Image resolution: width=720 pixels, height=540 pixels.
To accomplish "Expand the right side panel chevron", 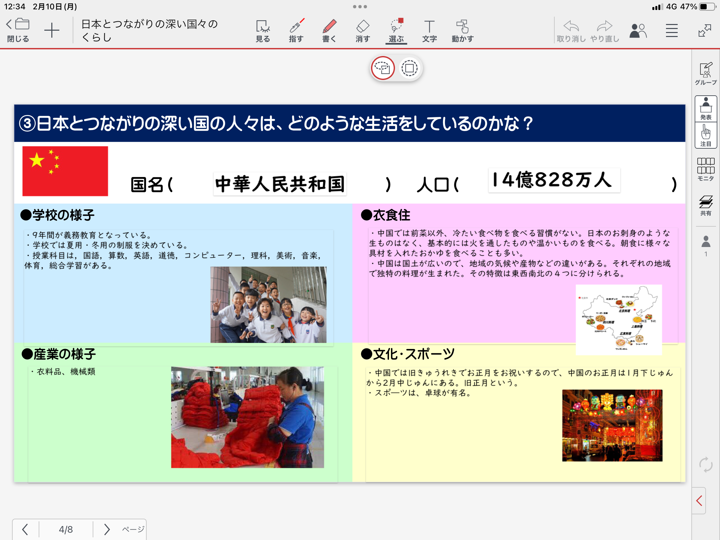I will tap(699, 501).
